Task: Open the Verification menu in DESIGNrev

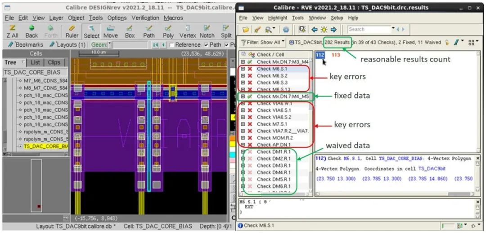Action: (x=145, y=18)
